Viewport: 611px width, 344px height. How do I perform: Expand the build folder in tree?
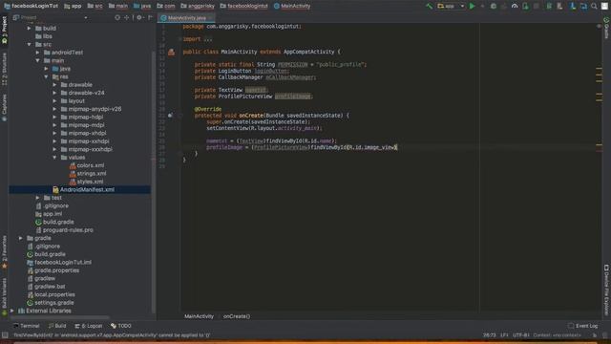30,28
